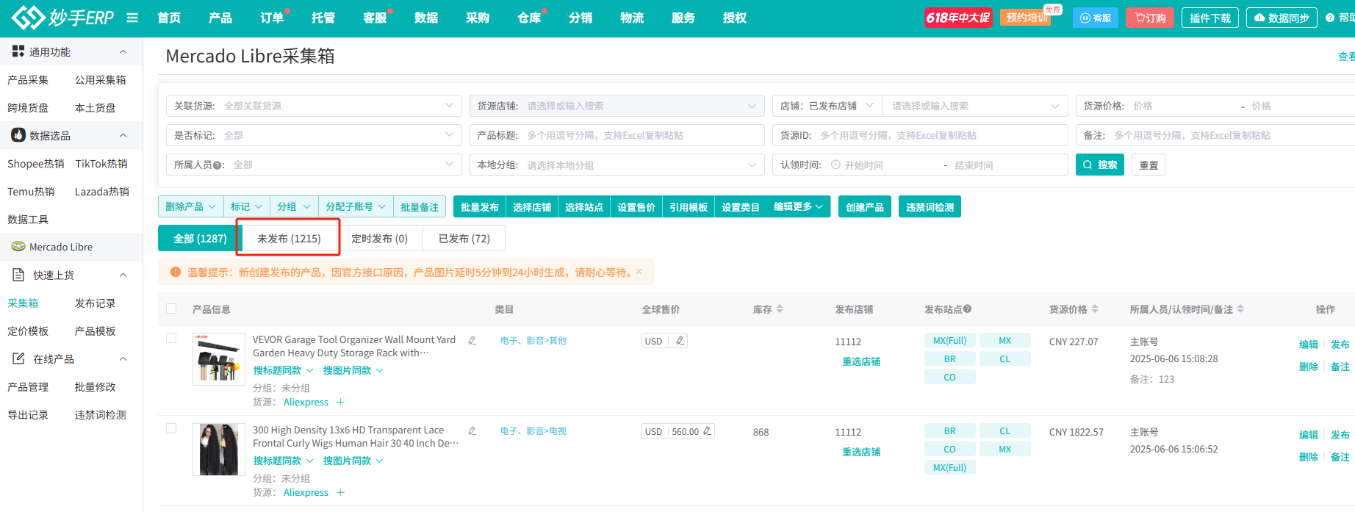The width and height of the screenshot is (1355, 512).
Task: Close the 温馨提示 warning banner
Action: pos(639,272)
